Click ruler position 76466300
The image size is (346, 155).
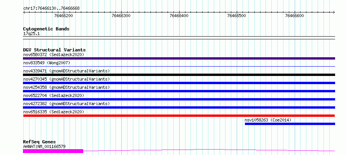pyautogui.click(x=121, y=16)
